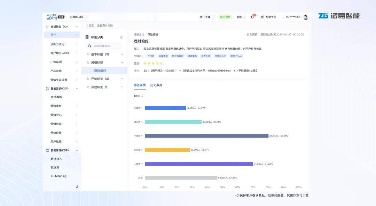Click the 开门红 keyword tag
The height and width of the screenshot is (206, 376).
click(151, 56)
